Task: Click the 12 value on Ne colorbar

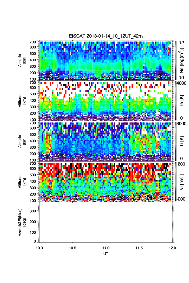Action: [182, 43]
